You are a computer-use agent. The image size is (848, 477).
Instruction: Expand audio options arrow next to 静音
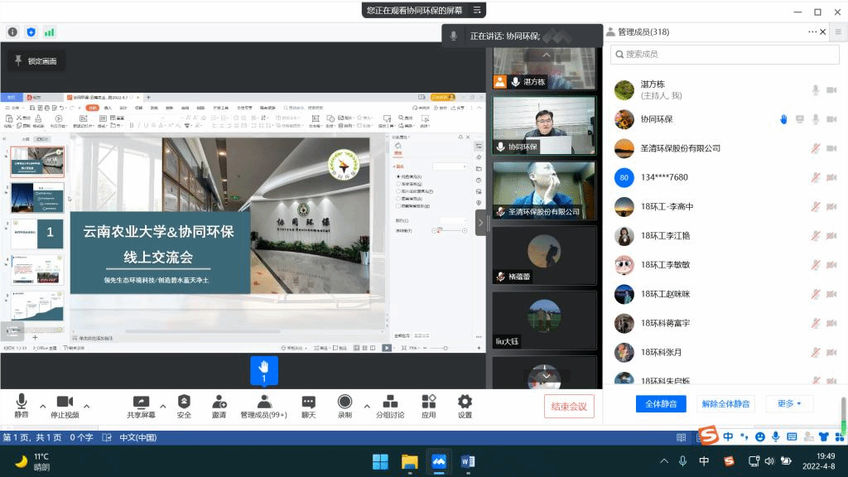[x=39, y=406]
